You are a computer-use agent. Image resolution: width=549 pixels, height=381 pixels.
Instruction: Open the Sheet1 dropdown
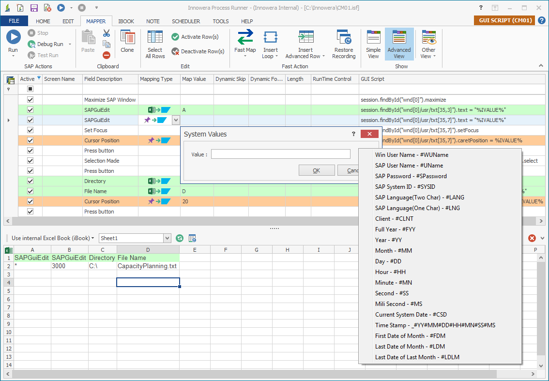[x=167, y=238]
